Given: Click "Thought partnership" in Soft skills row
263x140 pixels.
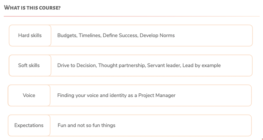Looking at the screenshot, I should click(x=122, y=65).
